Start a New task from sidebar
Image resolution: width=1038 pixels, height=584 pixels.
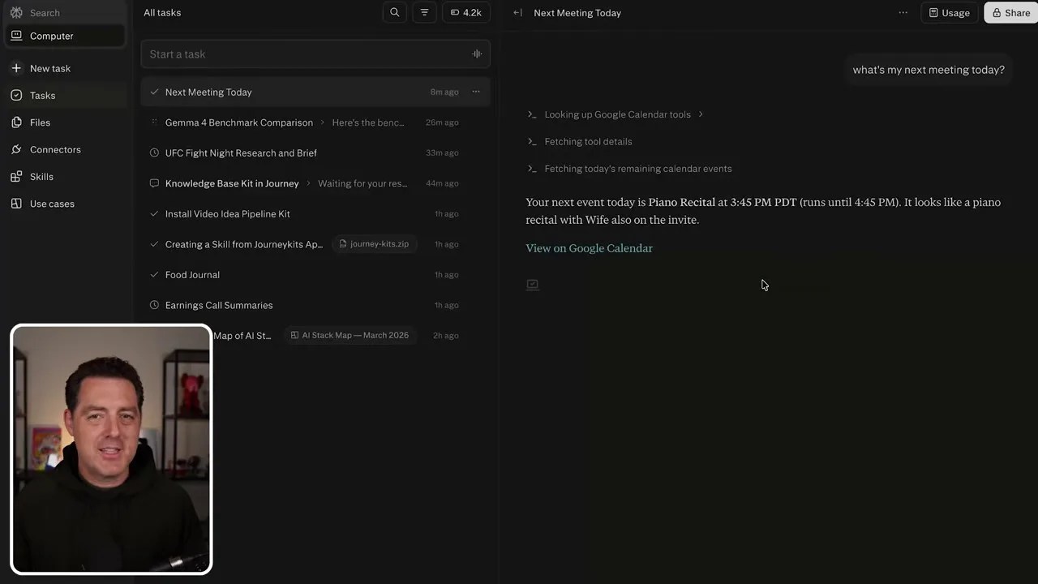coord(65,68)
